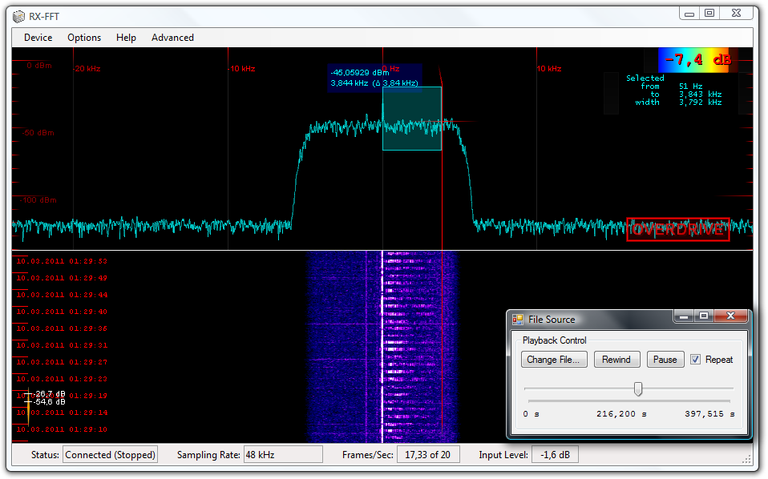This screenshot has width=768, height=479.
Task: Open the Device menu
Action: 38,38
